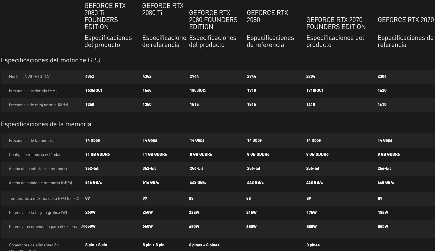Click the 'Temperatura máxima de la GPU' row label
The height and width of the screenshot is (251, 435).
click(x=44, y=198)
